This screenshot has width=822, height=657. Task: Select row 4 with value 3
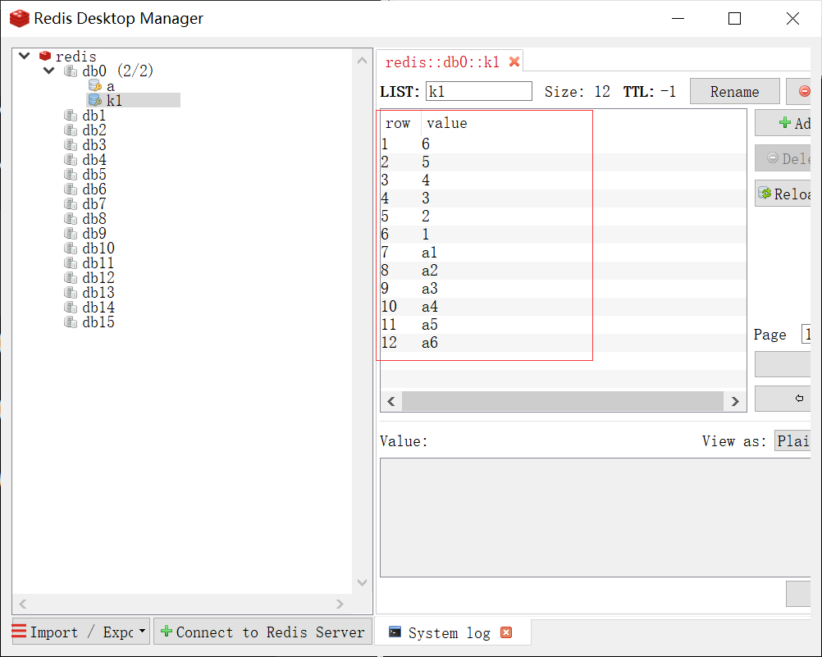[x=563, y=198]
